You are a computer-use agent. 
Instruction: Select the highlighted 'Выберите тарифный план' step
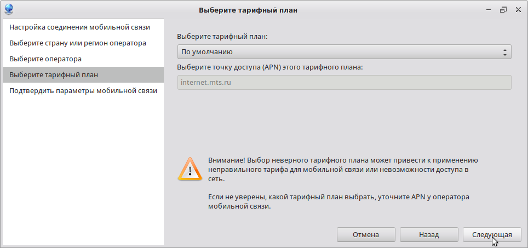(54, 74)
